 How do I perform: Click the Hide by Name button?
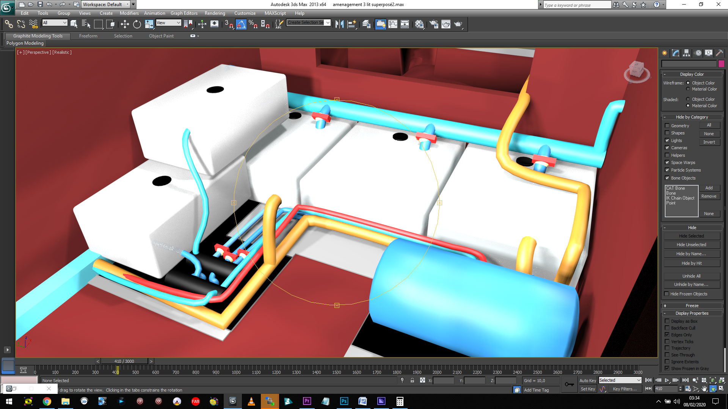pyautogui.click(x=691, y=254)
